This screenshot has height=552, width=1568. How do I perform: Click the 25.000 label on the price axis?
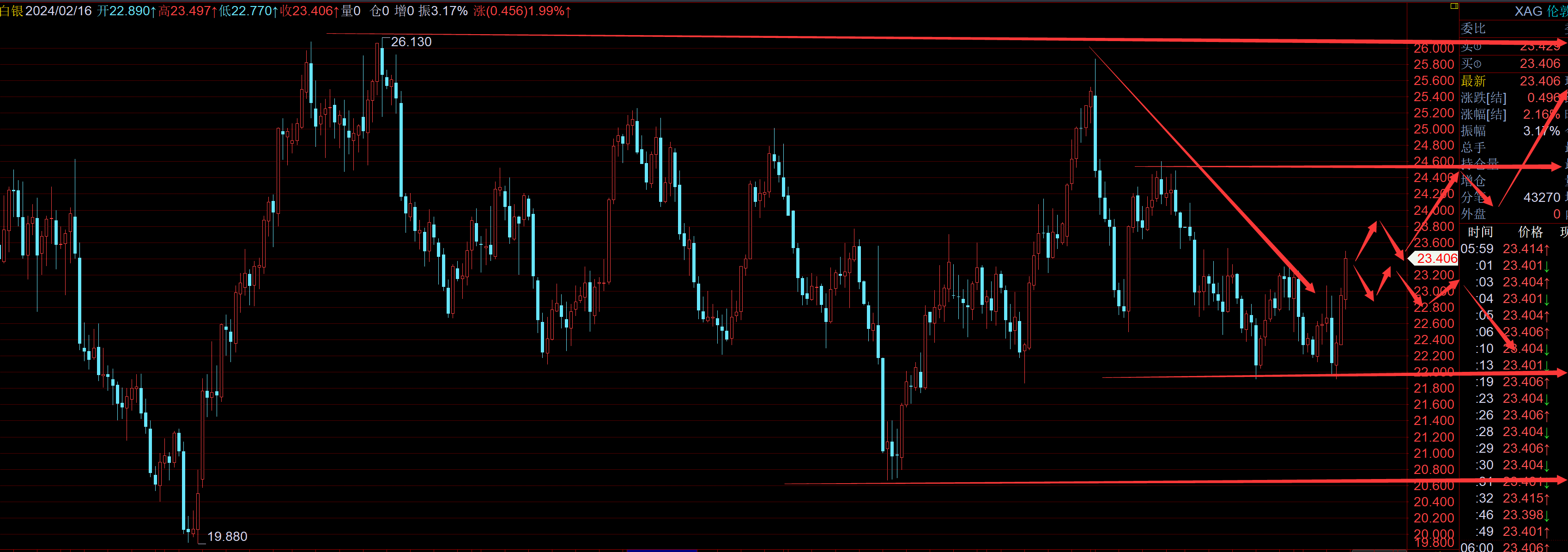(1434, 129)
